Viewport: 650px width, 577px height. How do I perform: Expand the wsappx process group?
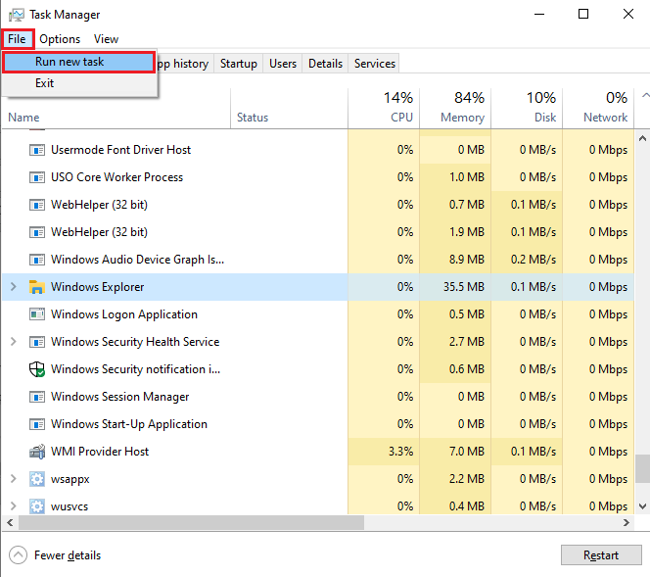coord(14,479)
